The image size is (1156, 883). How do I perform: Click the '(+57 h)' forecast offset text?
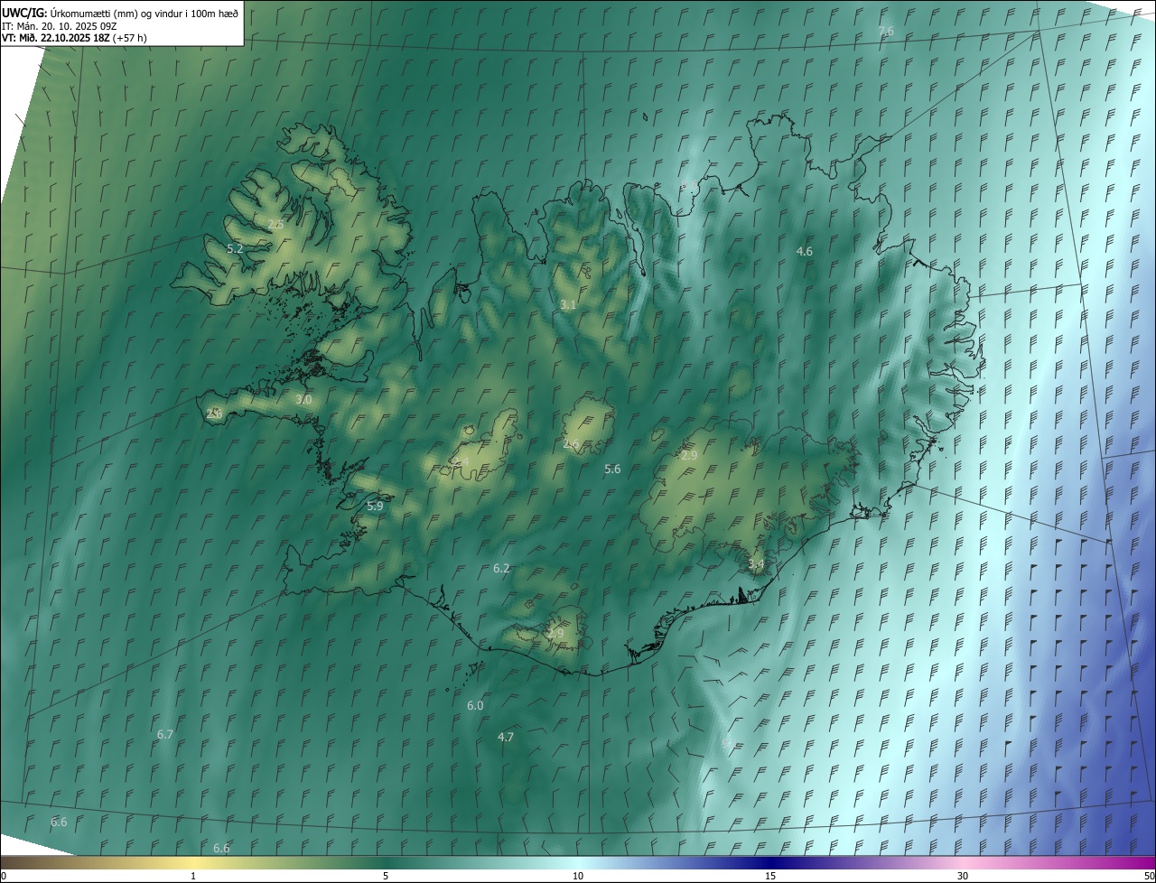point(130,38)
